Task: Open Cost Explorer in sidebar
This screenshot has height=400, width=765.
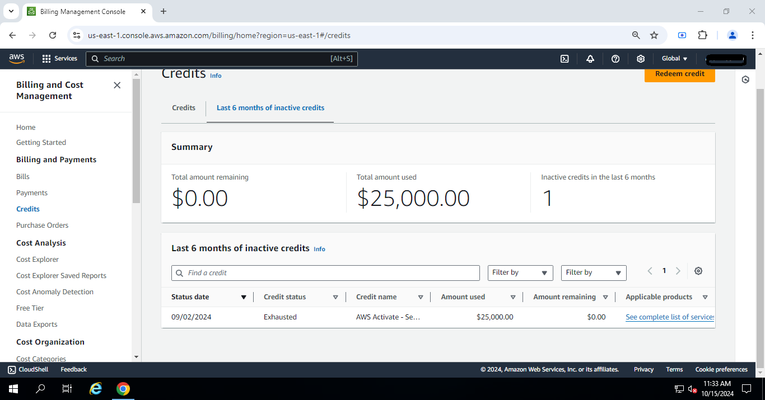Action: point(38,260)
